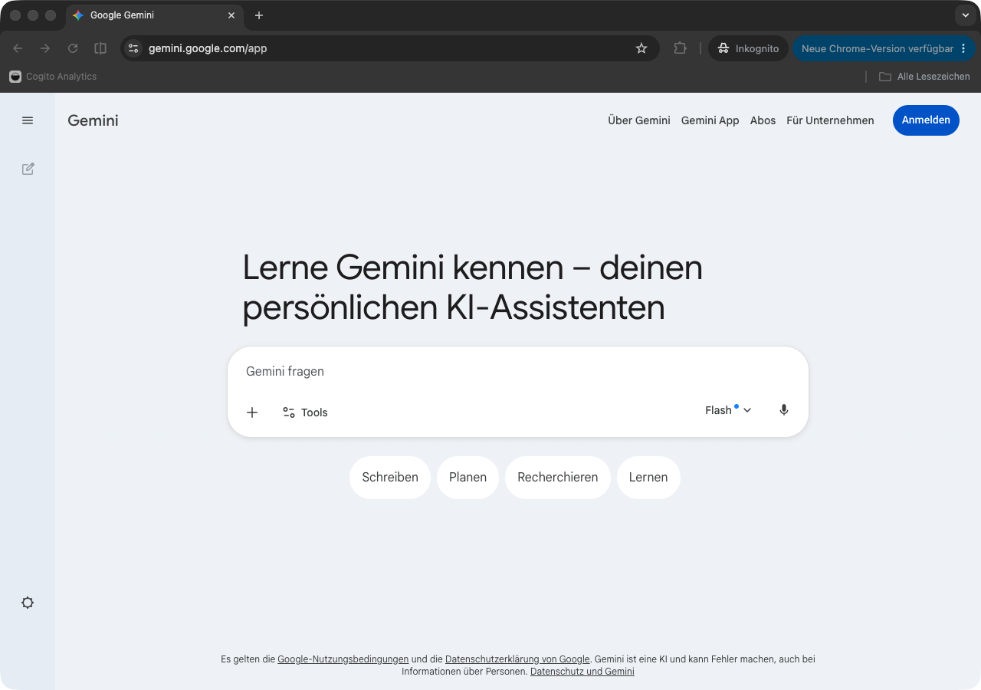Open a new tab with the plus button
Screen dimensions: 981x690
(259, 15)
